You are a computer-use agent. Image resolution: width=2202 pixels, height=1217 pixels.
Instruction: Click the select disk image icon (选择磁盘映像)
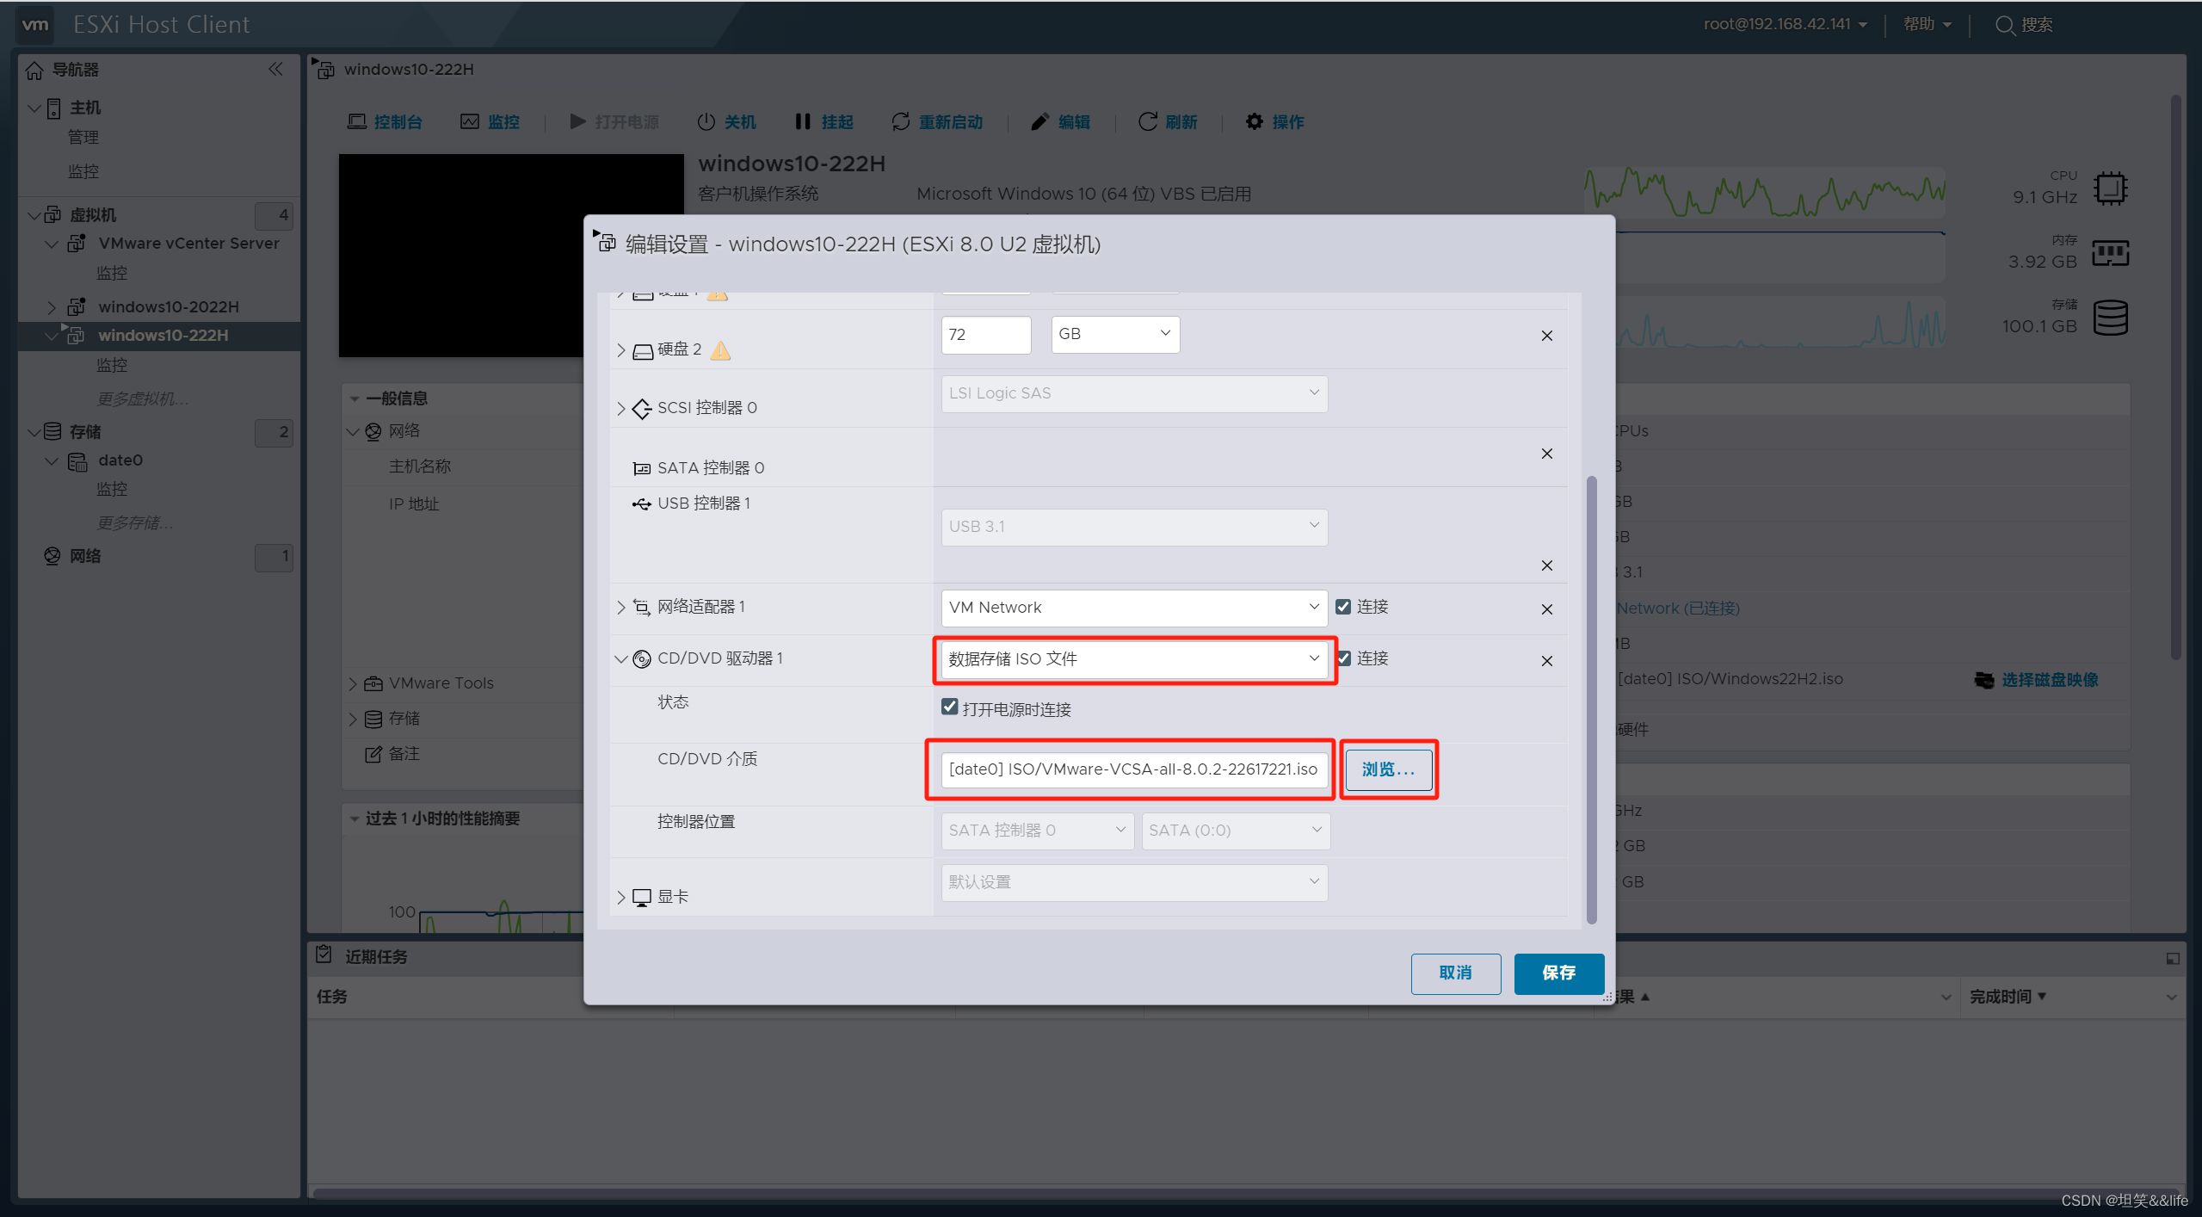click(1984, 680)
